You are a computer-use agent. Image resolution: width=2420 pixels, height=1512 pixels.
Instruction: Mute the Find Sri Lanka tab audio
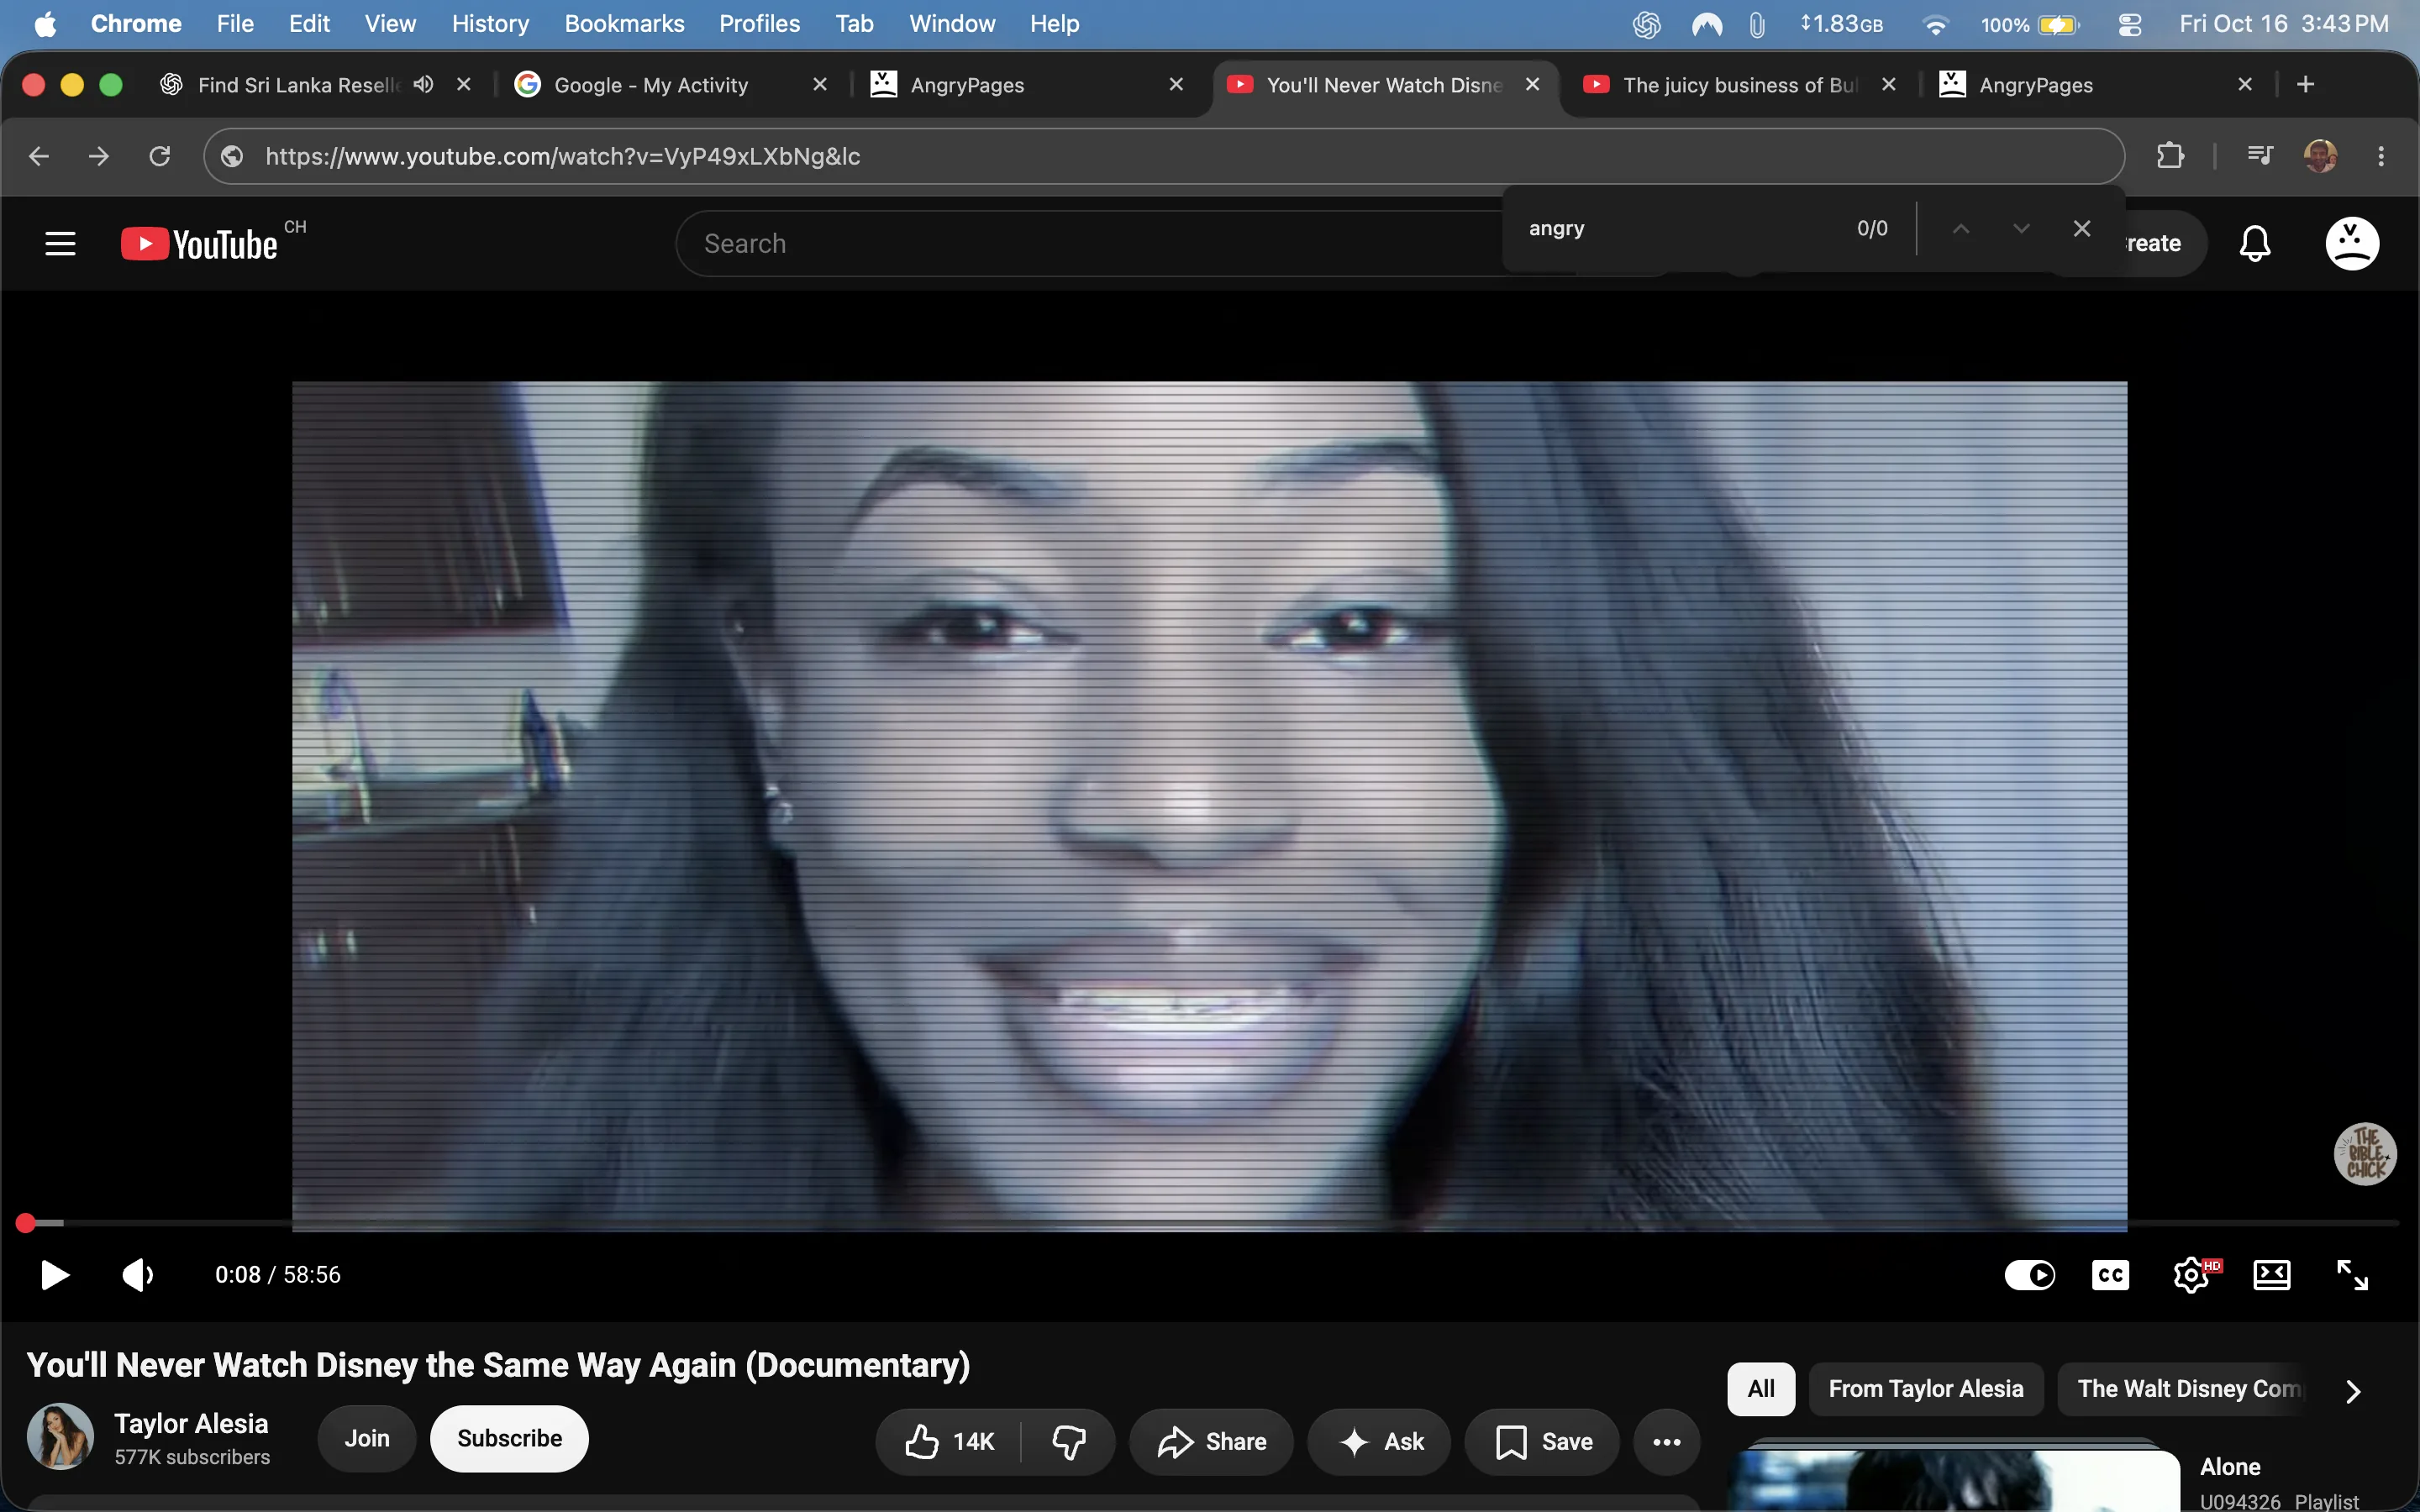(x=423, y=84)
